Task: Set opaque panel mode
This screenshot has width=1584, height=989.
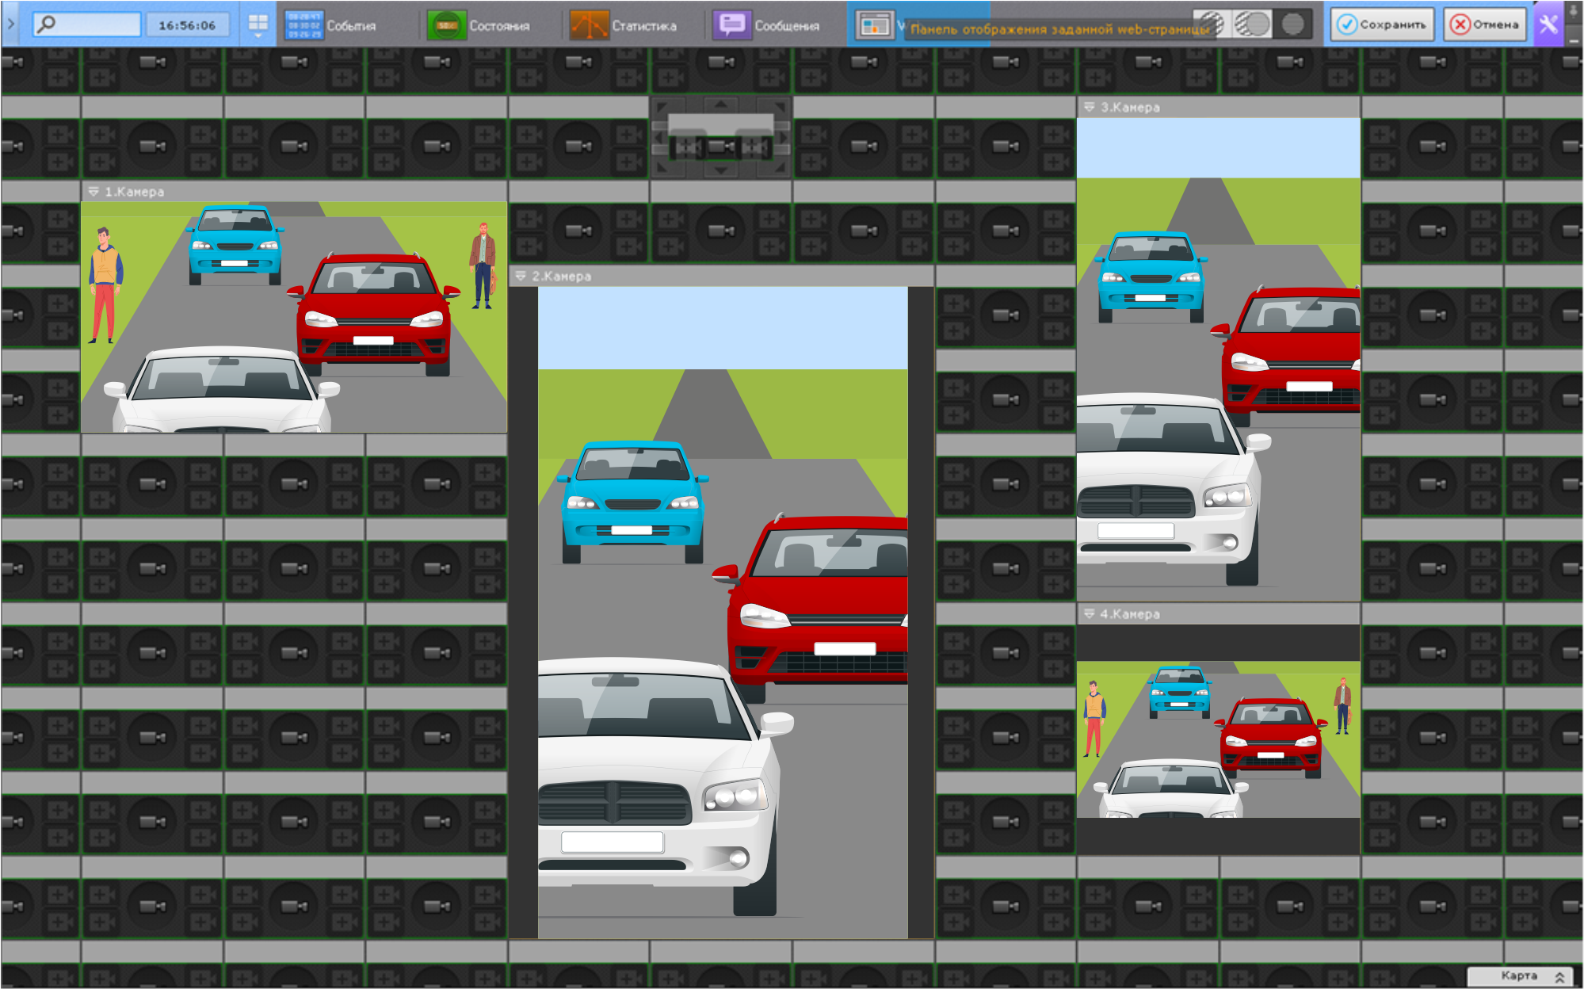Action: [x=1293, y=25]
